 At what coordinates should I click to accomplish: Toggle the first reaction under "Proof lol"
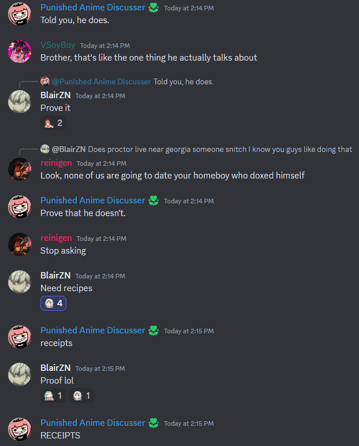[x=54, y=396]
